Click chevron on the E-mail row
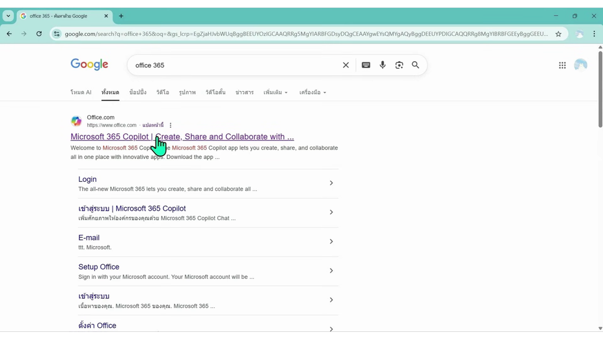The height and width of the screenshot is (339, 603). (x=331, y=241)
